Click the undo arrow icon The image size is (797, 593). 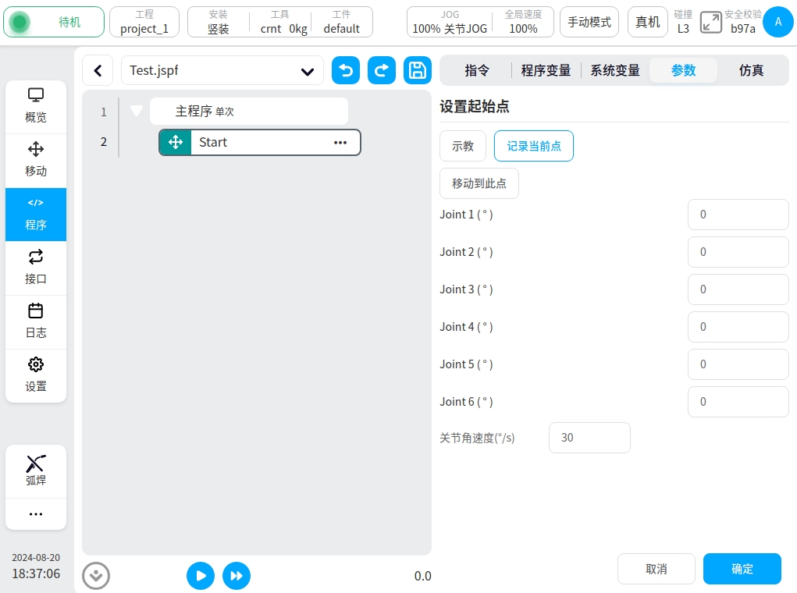pos(346,70)
